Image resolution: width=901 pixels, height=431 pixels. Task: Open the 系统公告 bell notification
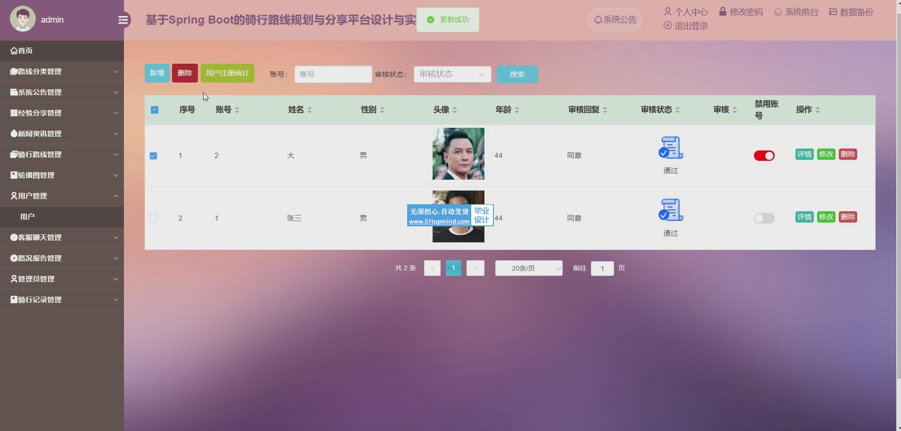click(614, 20)
